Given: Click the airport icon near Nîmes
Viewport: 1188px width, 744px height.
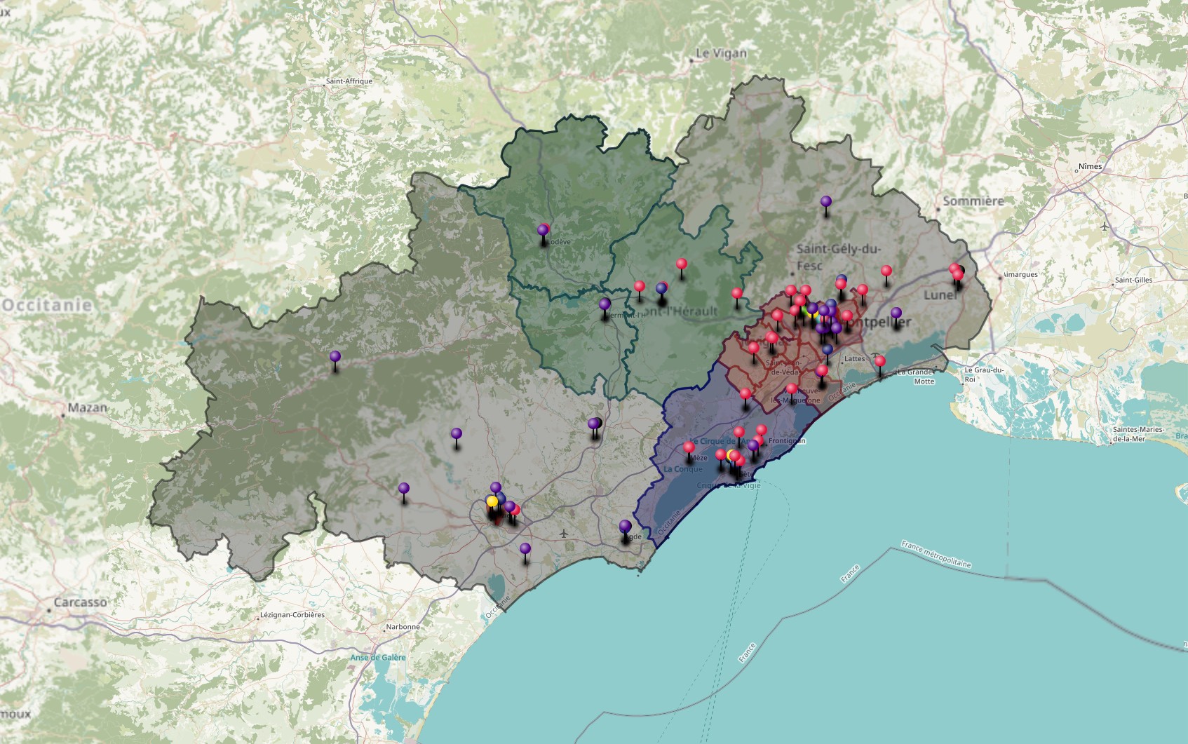Looking at the screenshot, I should point(1105,226).
